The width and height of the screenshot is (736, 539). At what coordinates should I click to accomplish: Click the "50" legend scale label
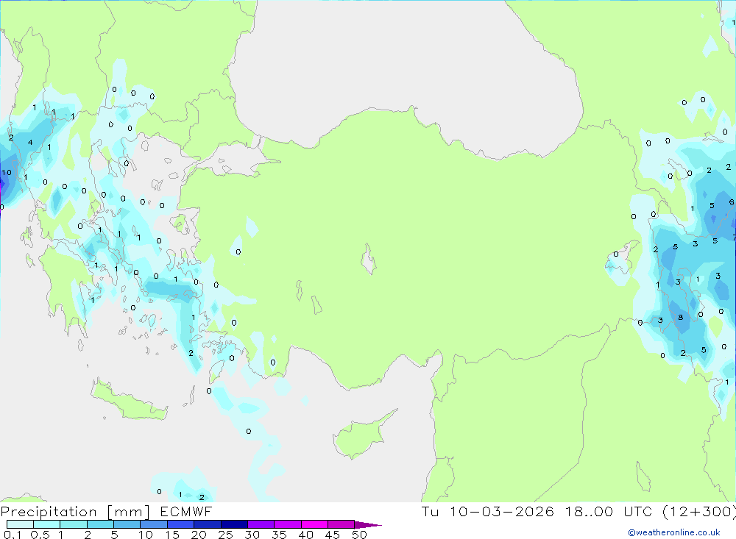coord(359,535)
